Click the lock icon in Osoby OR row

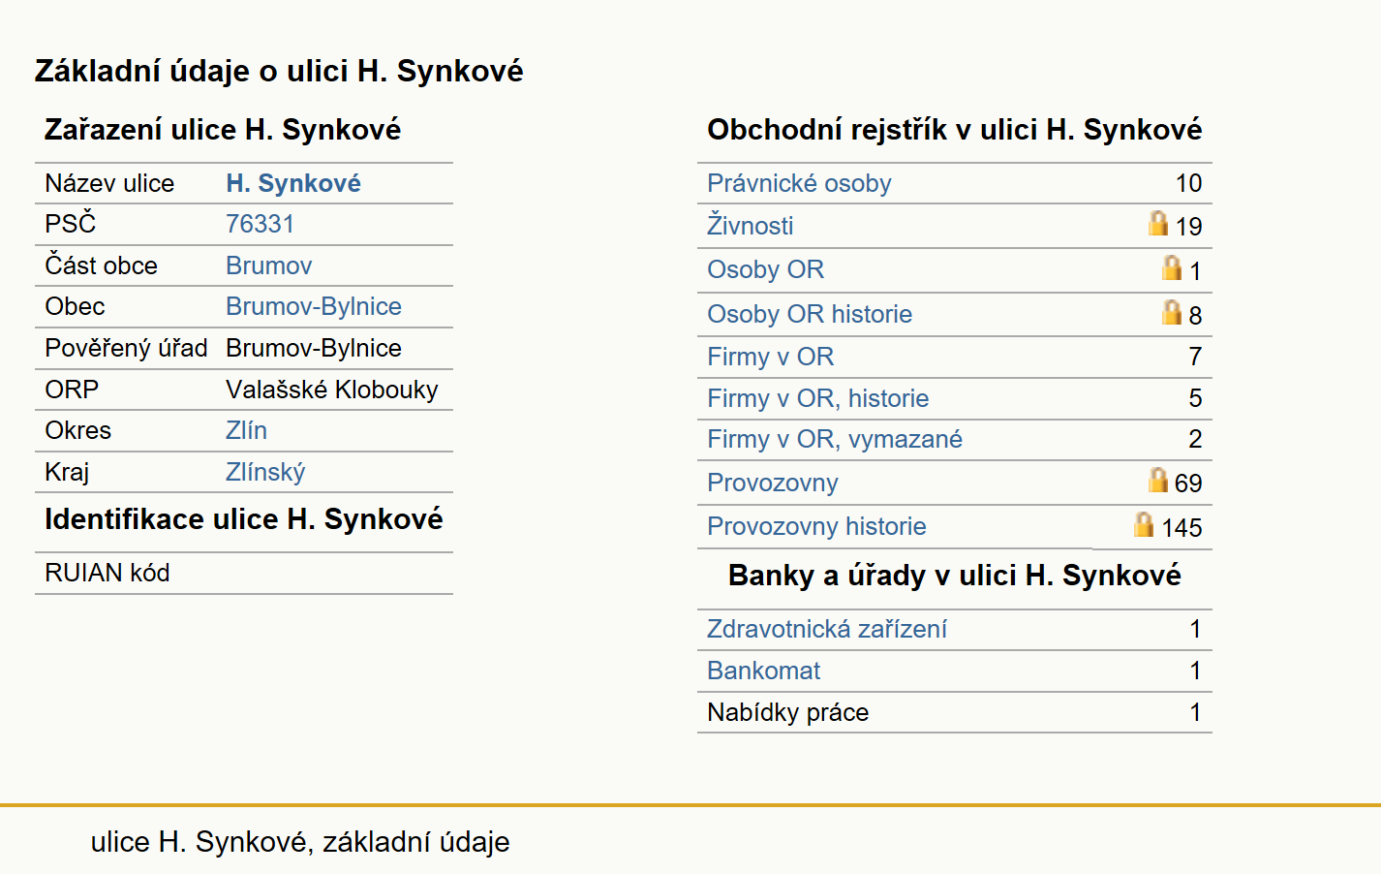point(1172,268)
